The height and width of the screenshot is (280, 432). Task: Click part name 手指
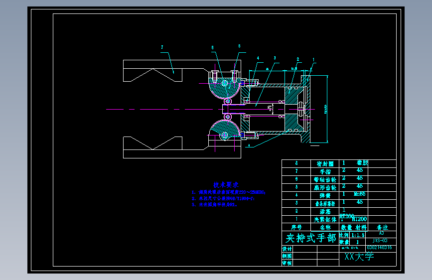coord(325,172)
